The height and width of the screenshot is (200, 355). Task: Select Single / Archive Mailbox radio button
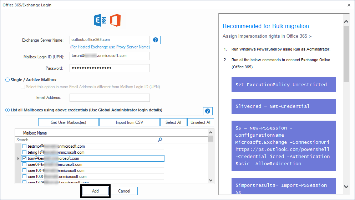coord(7,80)
